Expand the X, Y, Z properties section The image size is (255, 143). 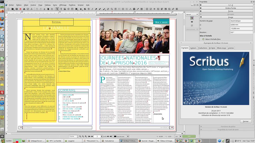(226, 5)
